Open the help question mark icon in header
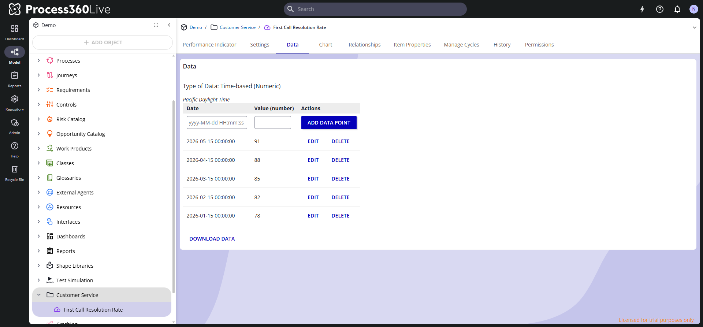The height and width of the screenshot is (327, 703). tap(660, 9)
